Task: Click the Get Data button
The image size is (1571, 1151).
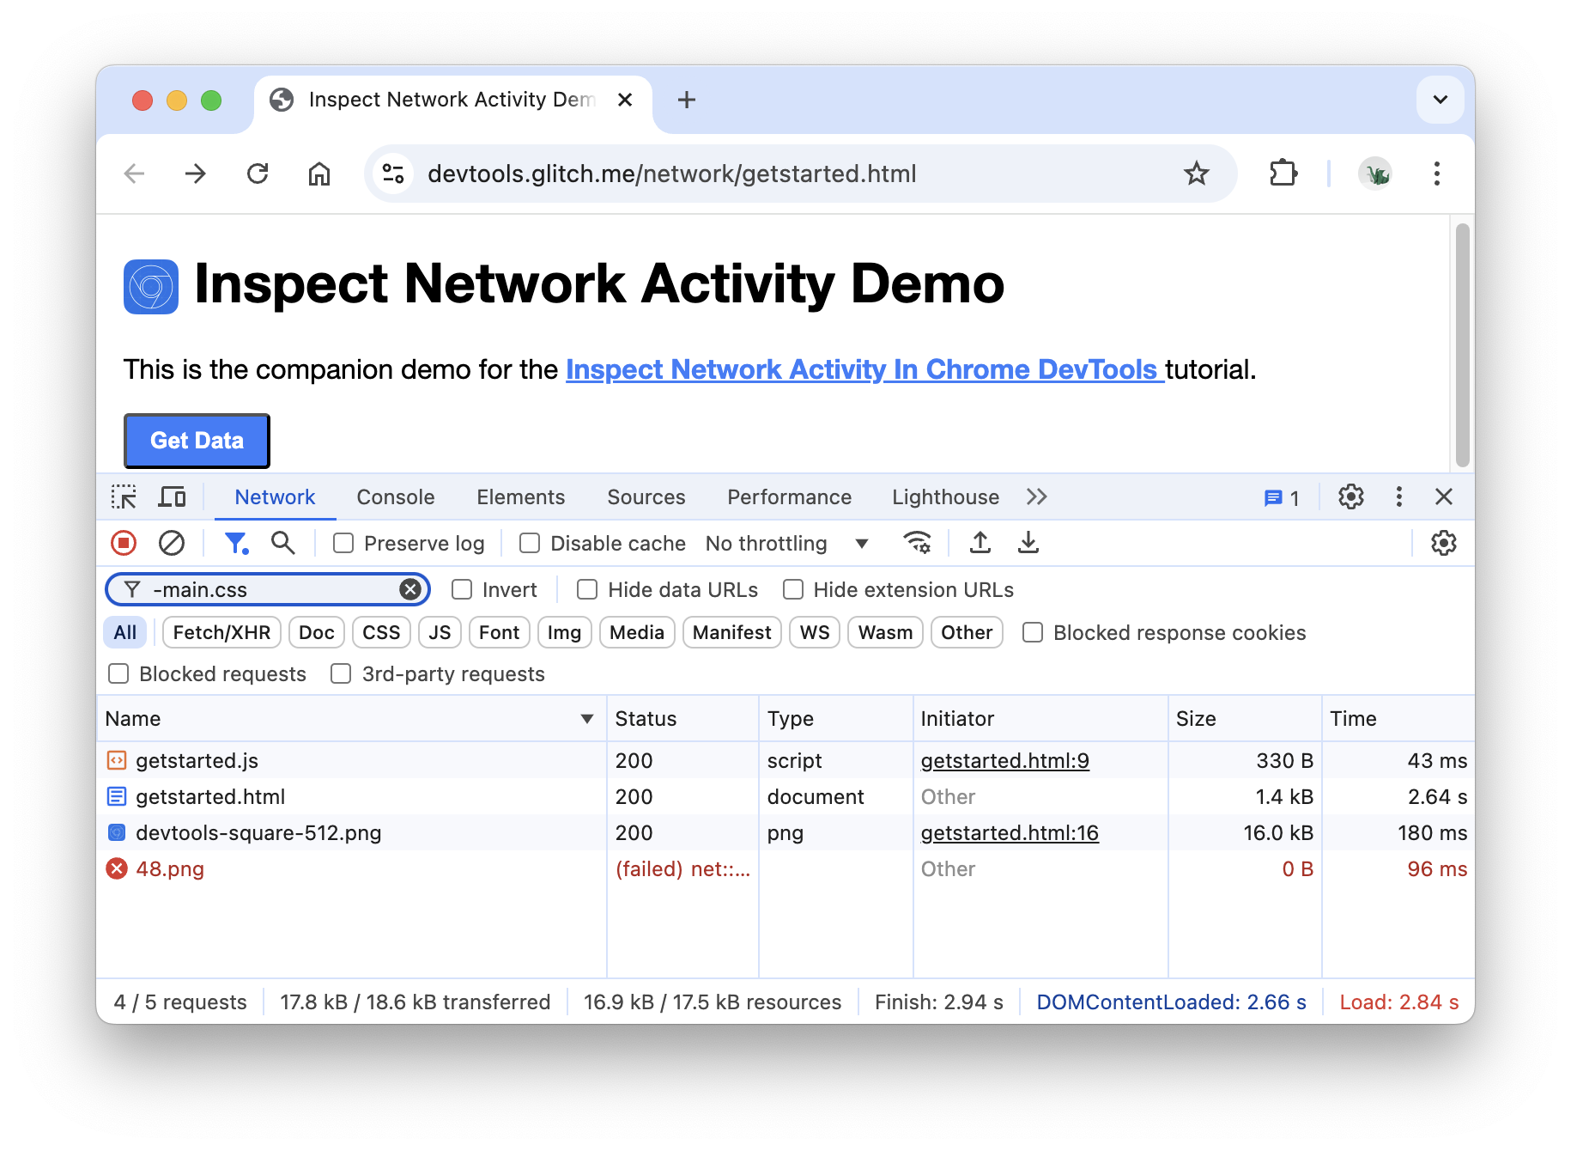Action: (197, 440)
